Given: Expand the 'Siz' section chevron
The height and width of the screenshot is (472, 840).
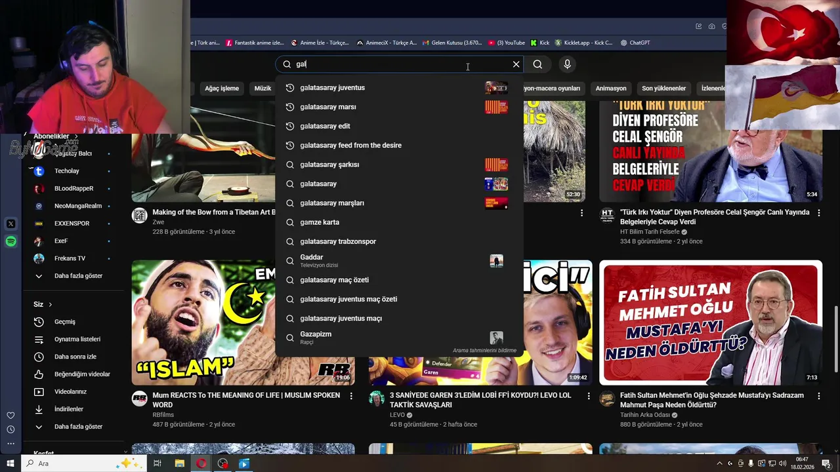Looking at the screenshot, I should click(x=50, y=305).
